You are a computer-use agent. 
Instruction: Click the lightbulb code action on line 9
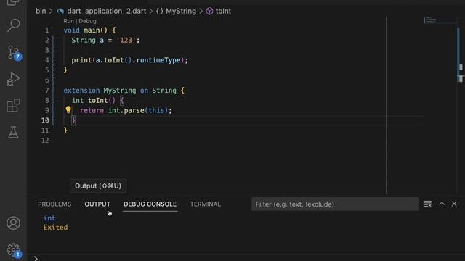[68, 110]
